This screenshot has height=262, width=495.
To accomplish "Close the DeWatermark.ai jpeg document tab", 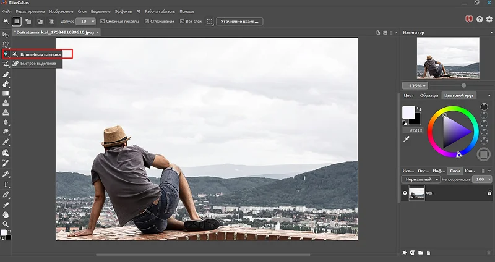I will click(x=98, y=33).
